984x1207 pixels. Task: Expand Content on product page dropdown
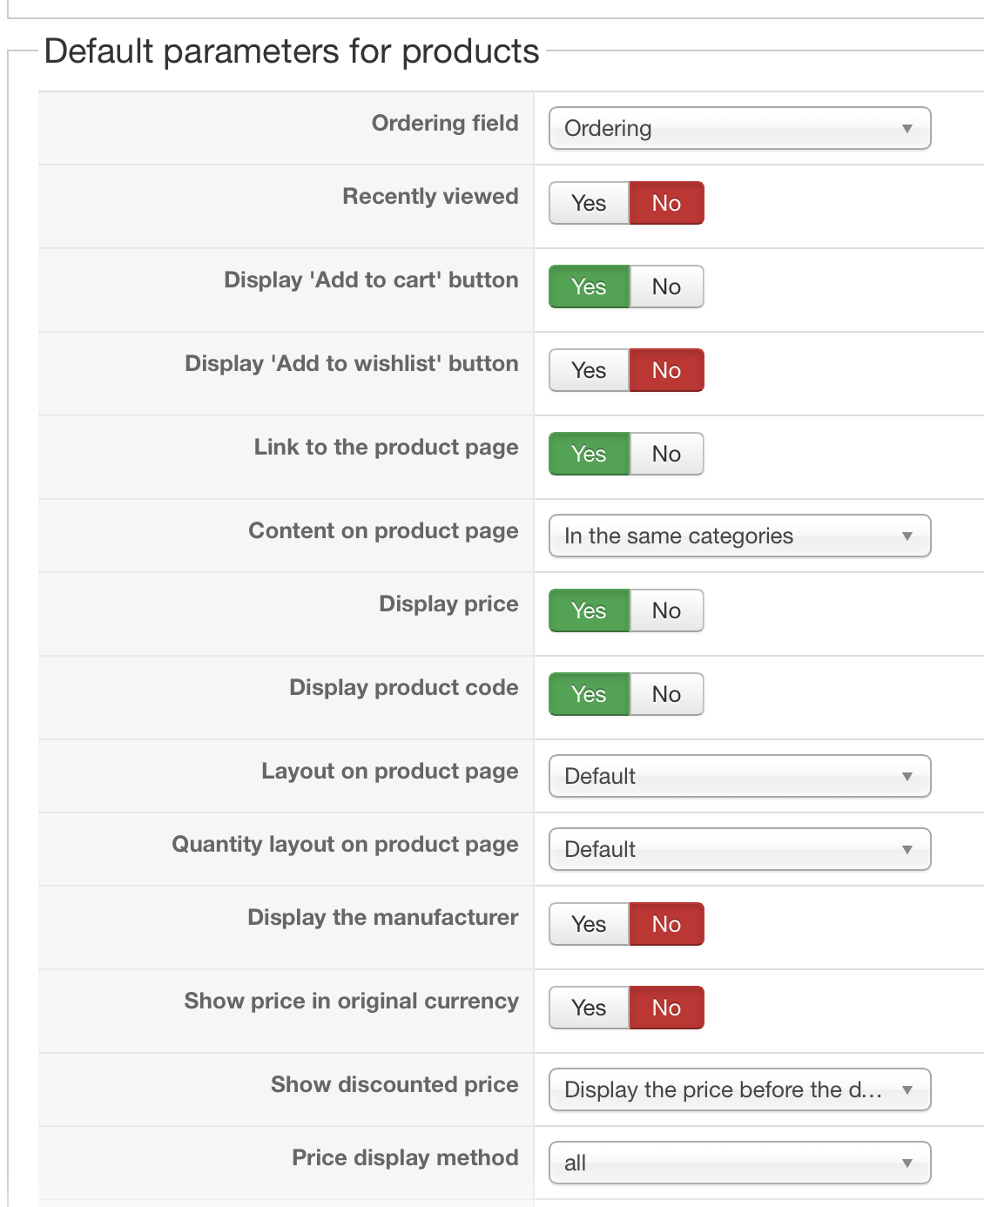[739, 536]
